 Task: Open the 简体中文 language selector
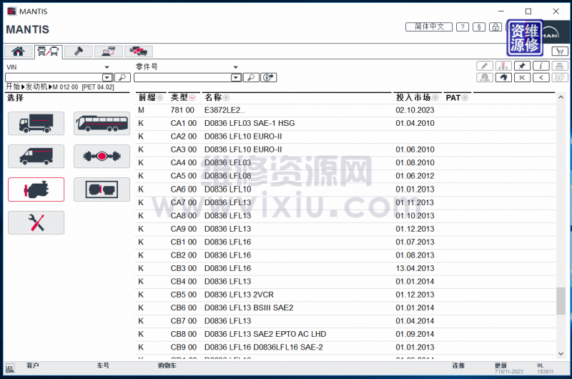point(429,27)
